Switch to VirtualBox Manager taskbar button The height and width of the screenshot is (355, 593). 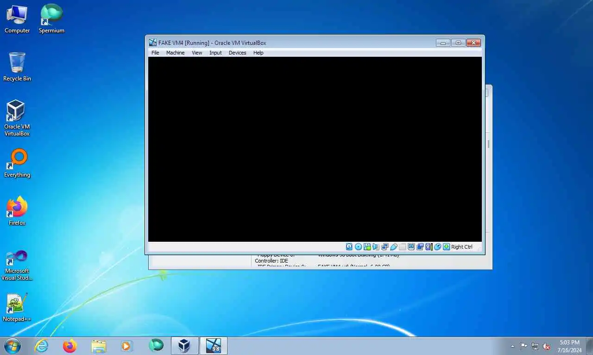[185, 346]
